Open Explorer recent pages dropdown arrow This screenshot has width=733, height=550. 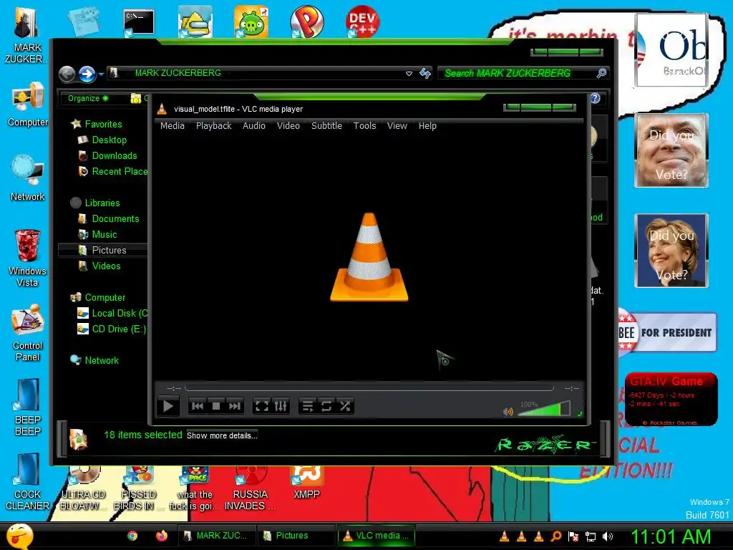(x=101, y=74)
